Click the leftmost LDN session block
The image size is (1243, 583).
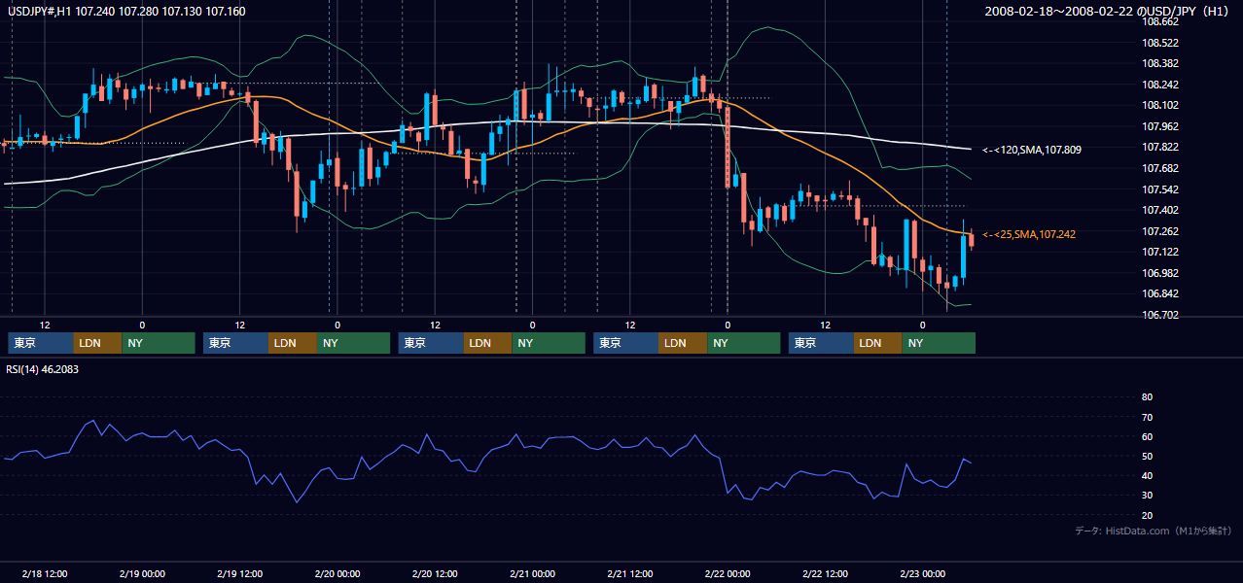point(98,343)
